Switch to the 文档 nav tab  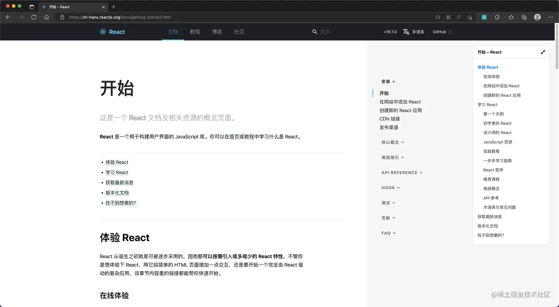point(173,32)
